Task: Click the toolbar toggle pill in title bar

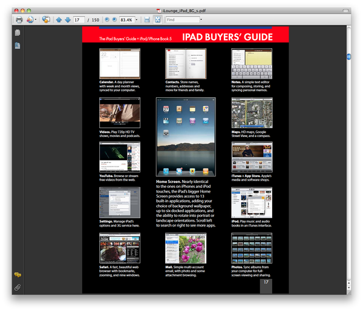Action: (x=345, y=10)
